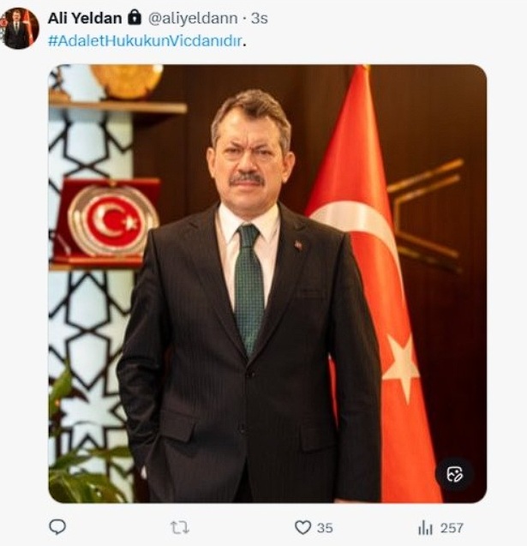The width and height of the screenshot is (527, 546).
Task: Like the tweet with the heart icon
Action: [x=302, y=527]
